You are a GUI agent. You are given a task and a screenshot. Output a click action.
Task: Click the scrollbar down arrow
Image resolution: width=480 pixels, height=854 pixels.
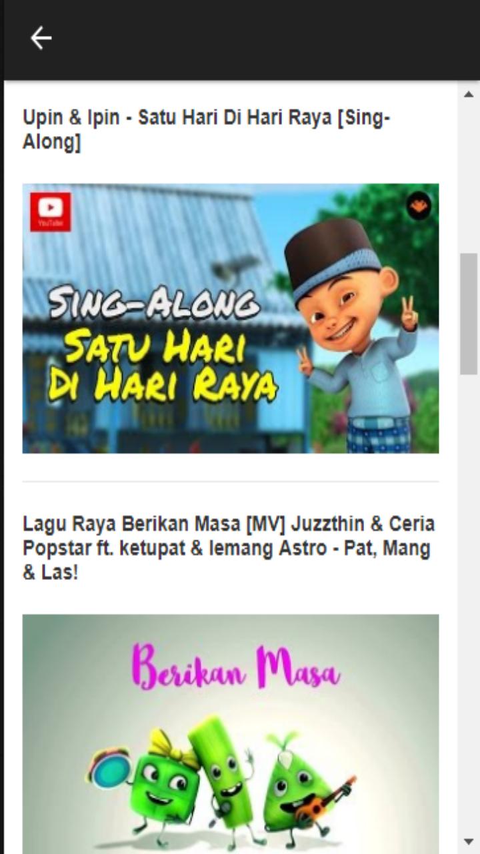469,842
